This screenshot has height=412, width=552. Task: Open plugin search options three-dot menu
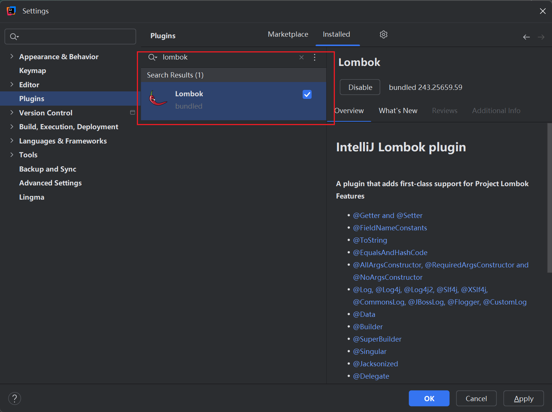315,57
